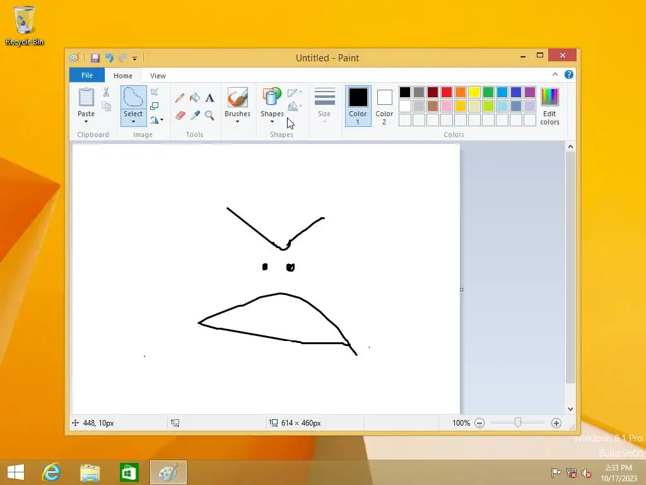This screenshot has height=485, width=646.
Task: Click the vertical scrollbar down arrow
Action: point(570,409)
